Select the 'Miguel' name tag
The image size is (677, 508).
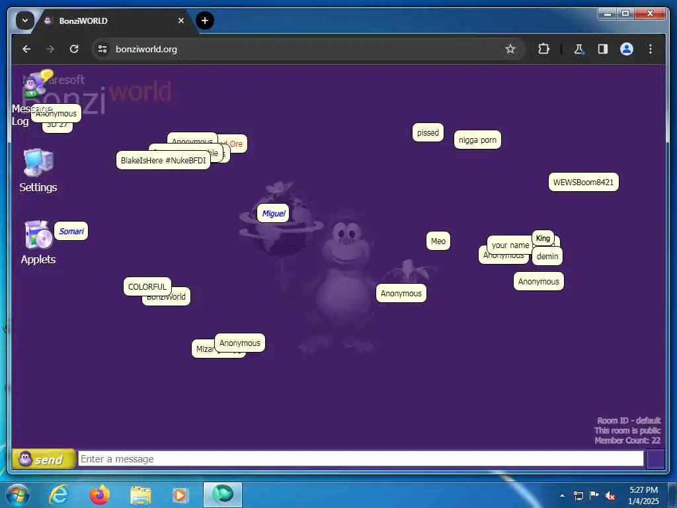(273, 213)
